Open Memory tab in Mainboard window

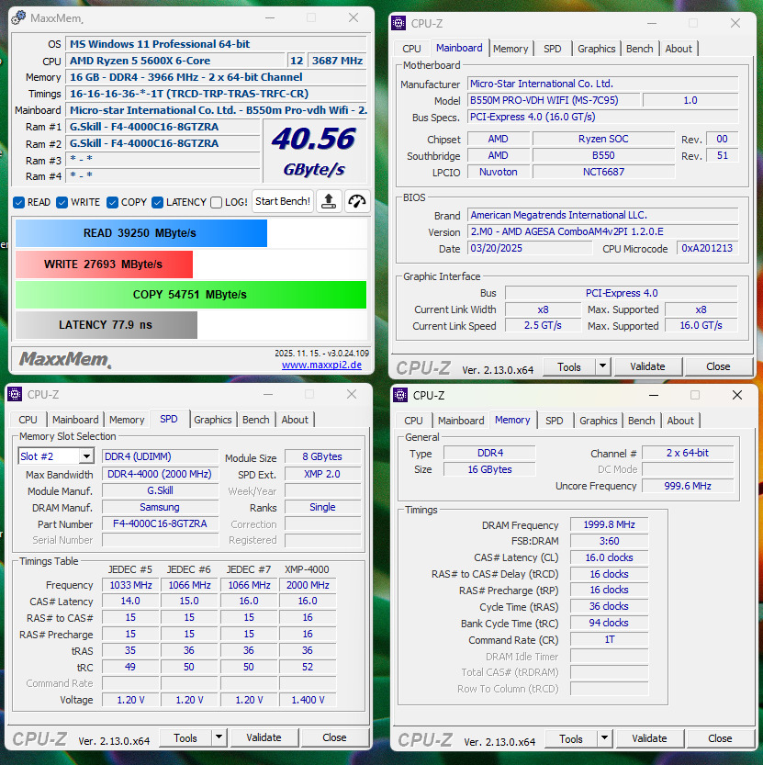pos(511,49)
